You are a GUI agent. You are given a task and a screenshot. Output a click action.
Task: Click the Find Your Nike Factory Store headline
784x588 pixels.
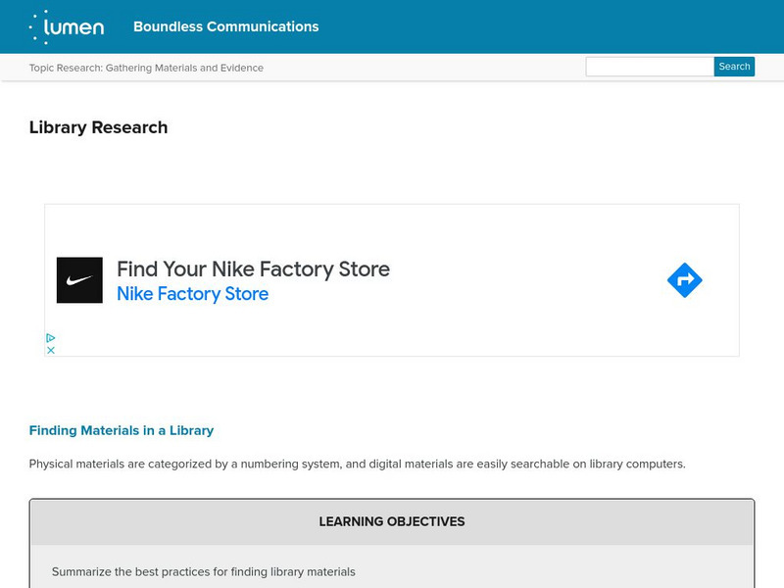253,269
